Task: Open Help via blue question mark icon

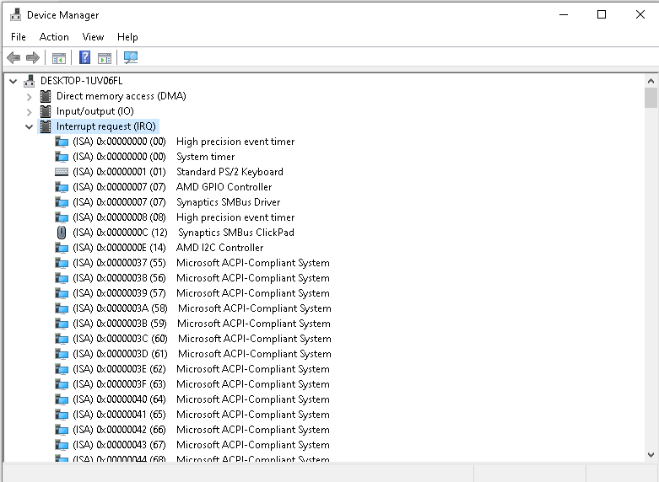Action: [x=84, y=58]
